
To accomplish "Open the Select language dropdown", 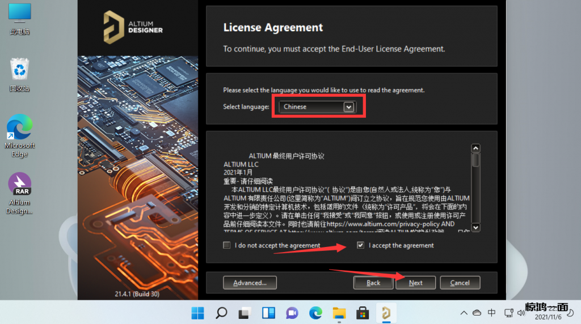I will 349,106.
